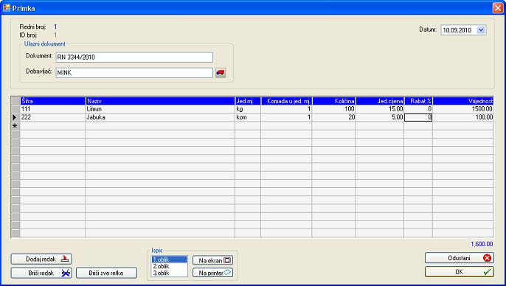Select 2.oblik in the Ispis list
The height and width of the screenshot is (286, 506).
point(170,266)
